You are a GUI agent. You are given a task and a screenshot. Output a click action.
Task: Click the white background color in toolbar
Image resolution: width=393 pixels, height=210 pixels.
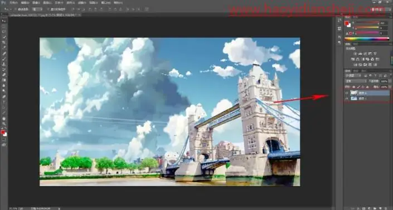click(x=6, y=135)
